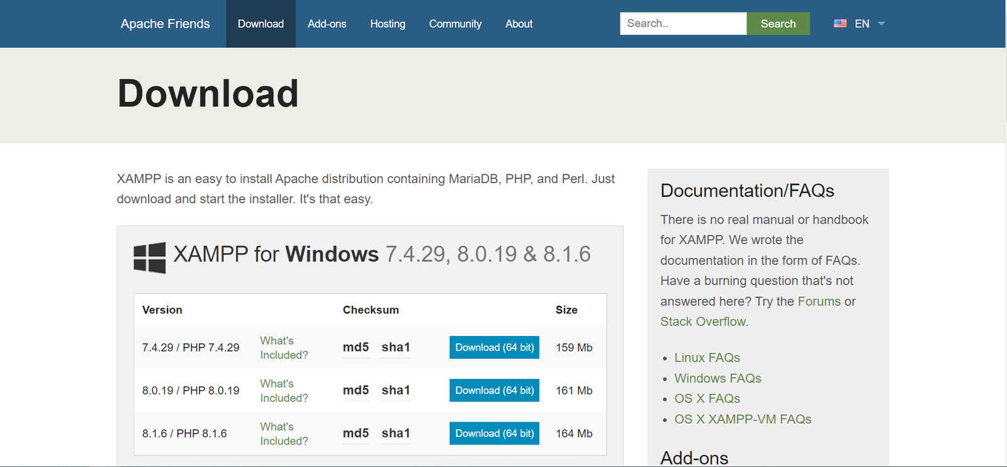Go to Apache Friends home link
The image size is (1007, 467).
166,24
